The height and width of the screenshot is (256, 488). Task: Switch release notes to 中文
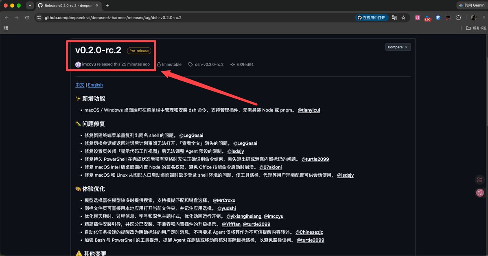[80, 85]
